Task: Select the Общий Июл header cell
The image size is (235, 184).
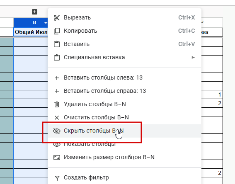Action: tap(31, 32)
